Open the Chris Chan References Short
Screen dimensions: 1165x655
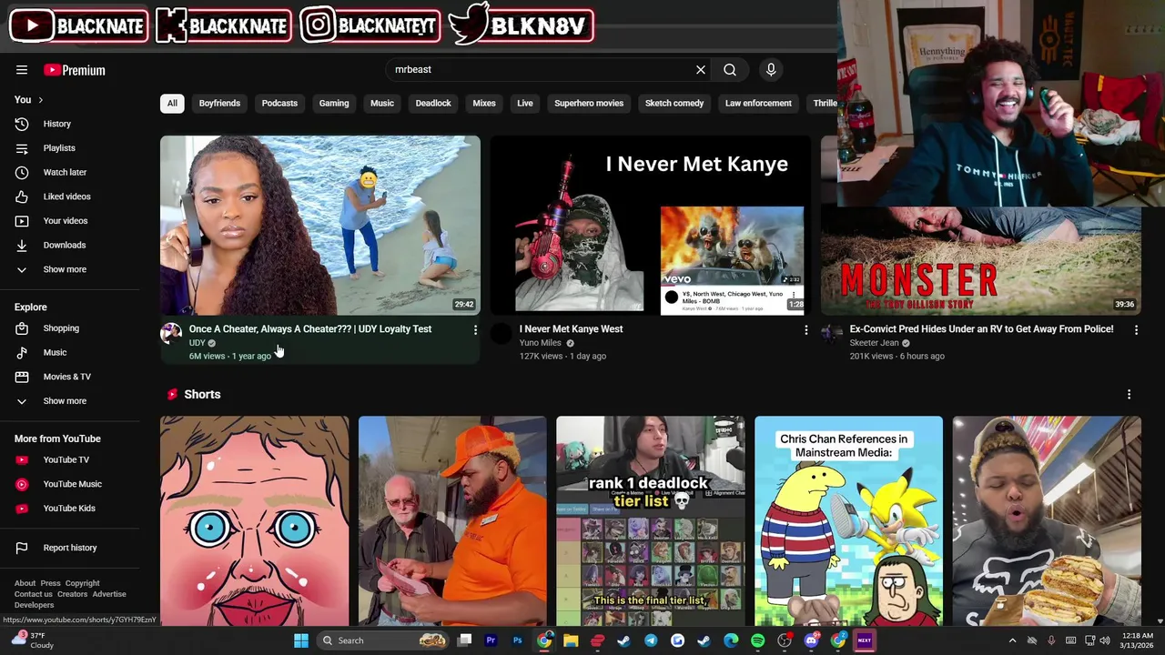tap(848, 521)
